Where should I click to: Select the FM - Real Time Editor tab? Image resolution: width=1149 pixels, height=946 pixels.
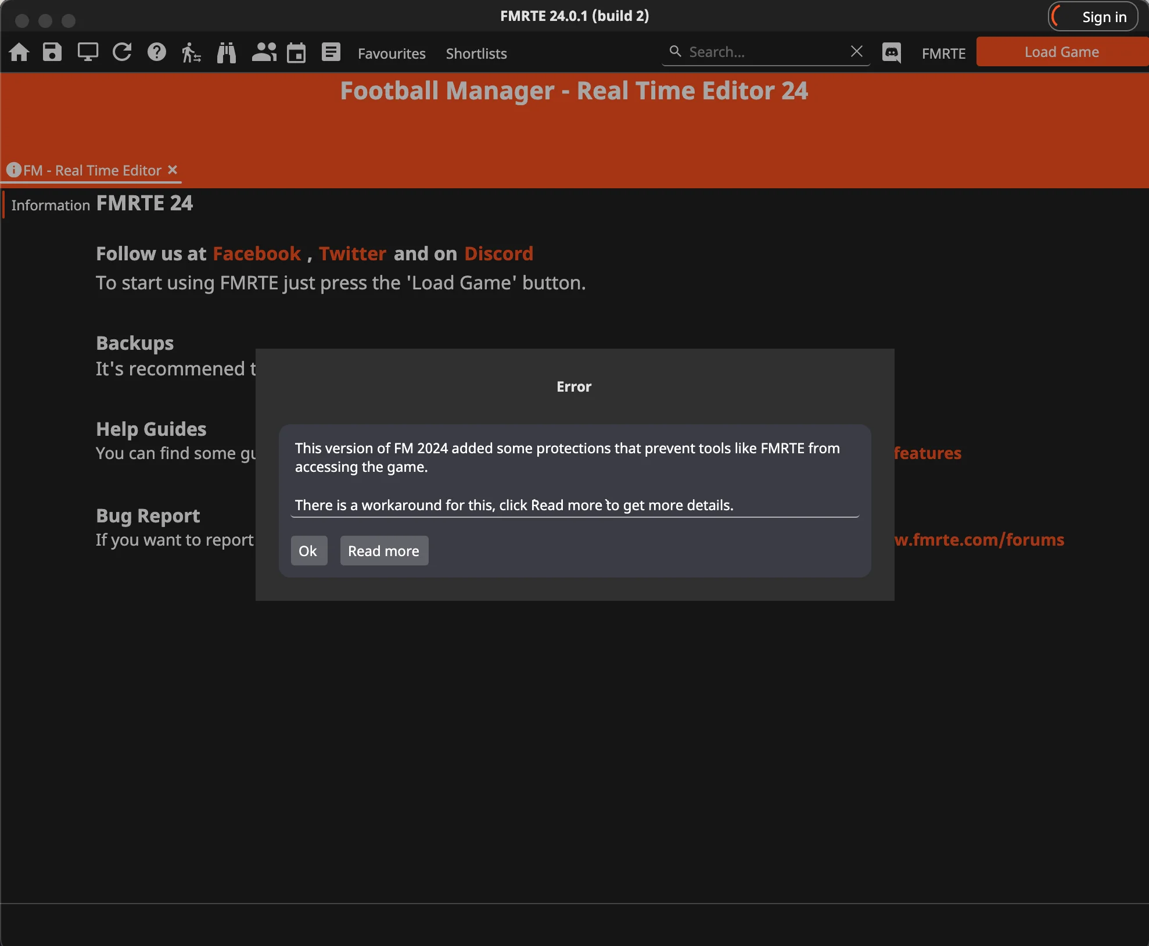[92, 170]
